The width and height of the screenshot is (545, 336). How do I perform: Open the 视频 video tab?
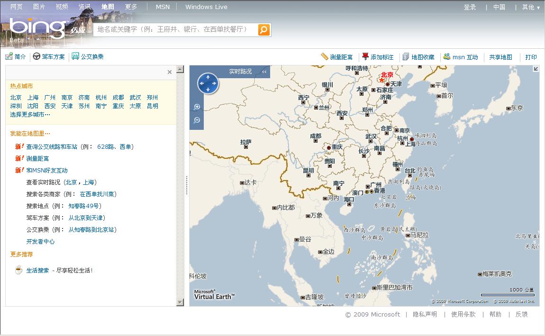[62, 7]
